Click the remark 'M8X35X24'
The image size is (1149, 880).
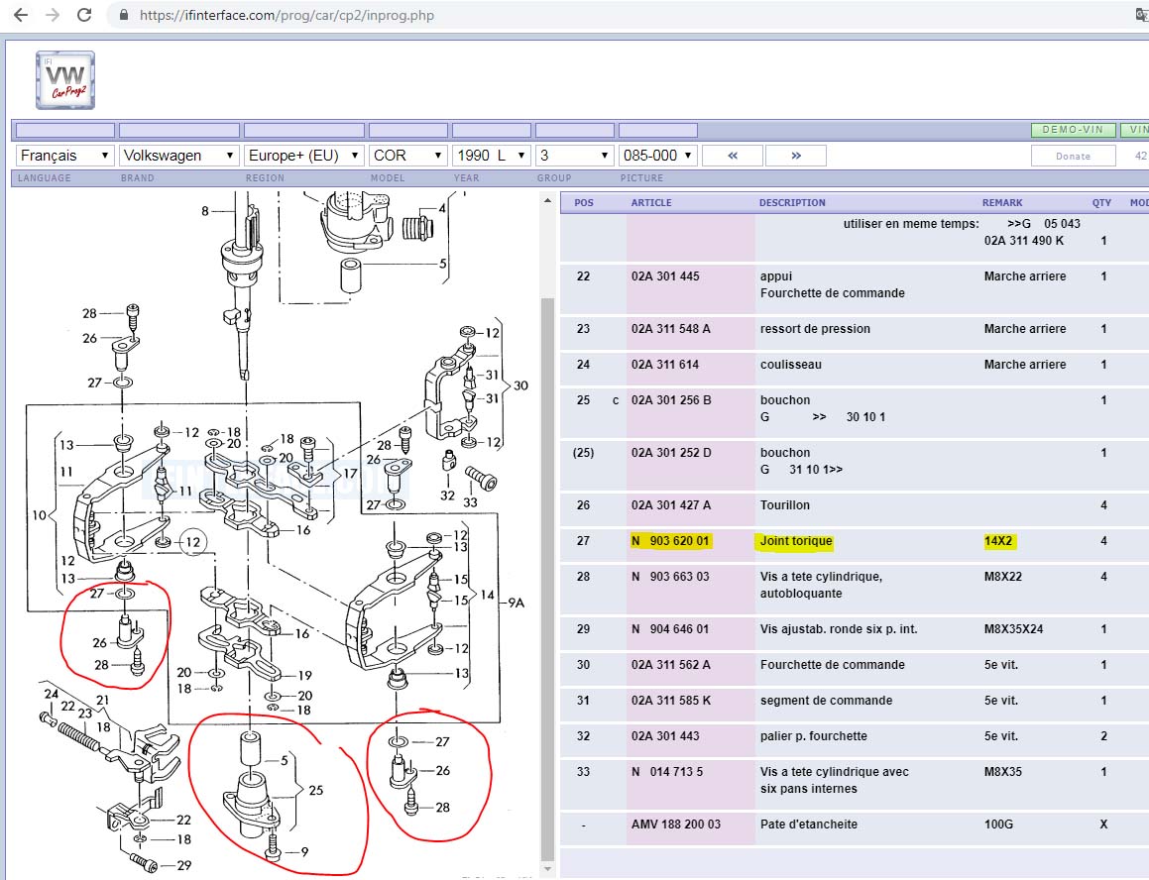tap(1013, 628)
